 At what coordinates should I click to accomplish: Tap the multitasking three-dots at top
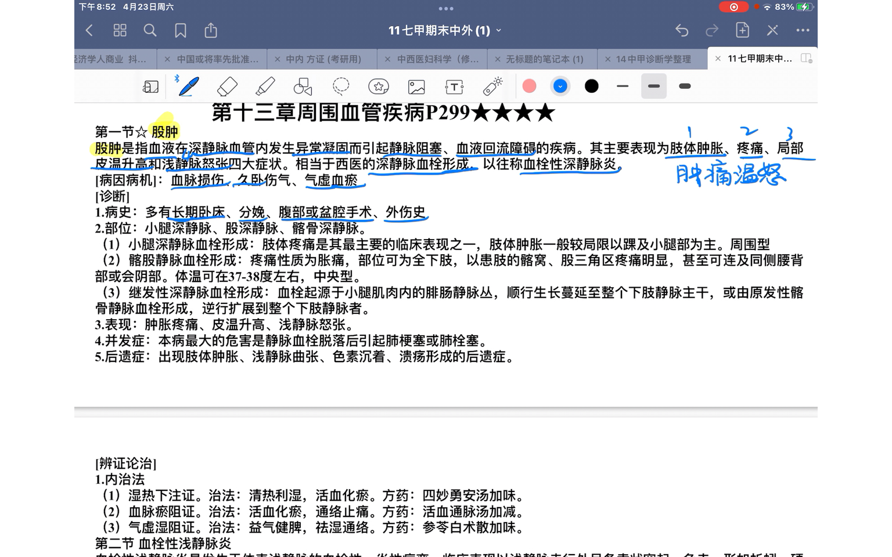(x=446, y=8)
